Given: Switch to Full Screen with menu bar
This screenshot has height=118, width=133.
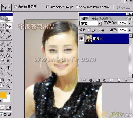Looking at the screenshot, I should coord(5,114).
